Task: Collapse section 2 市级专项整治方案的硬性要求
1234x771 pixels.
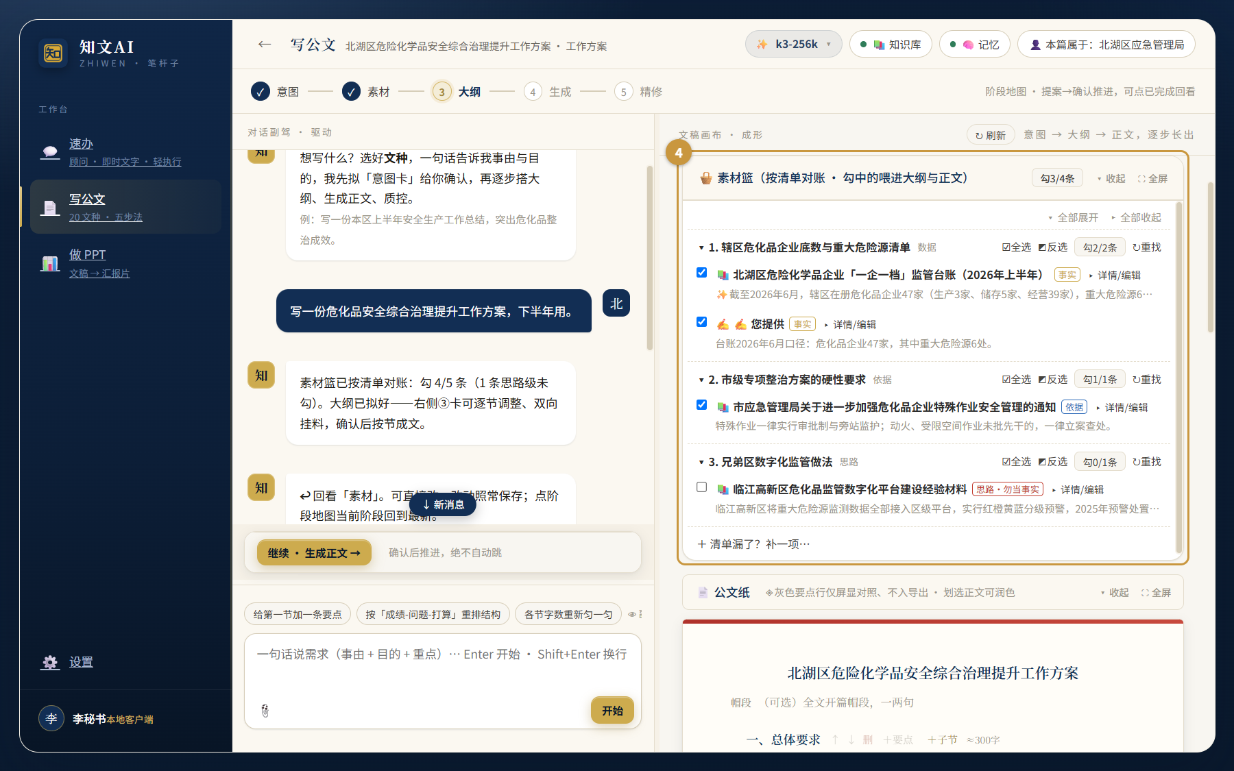Action: click(701, 380)
